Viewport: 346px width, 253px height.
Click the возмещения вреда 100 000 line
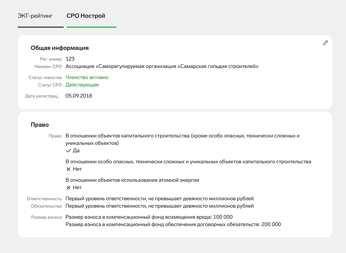(x=149, y=217)
